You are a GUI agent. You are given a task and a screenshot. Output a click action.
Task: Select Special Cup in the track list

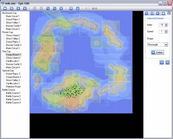click(8, 71)
